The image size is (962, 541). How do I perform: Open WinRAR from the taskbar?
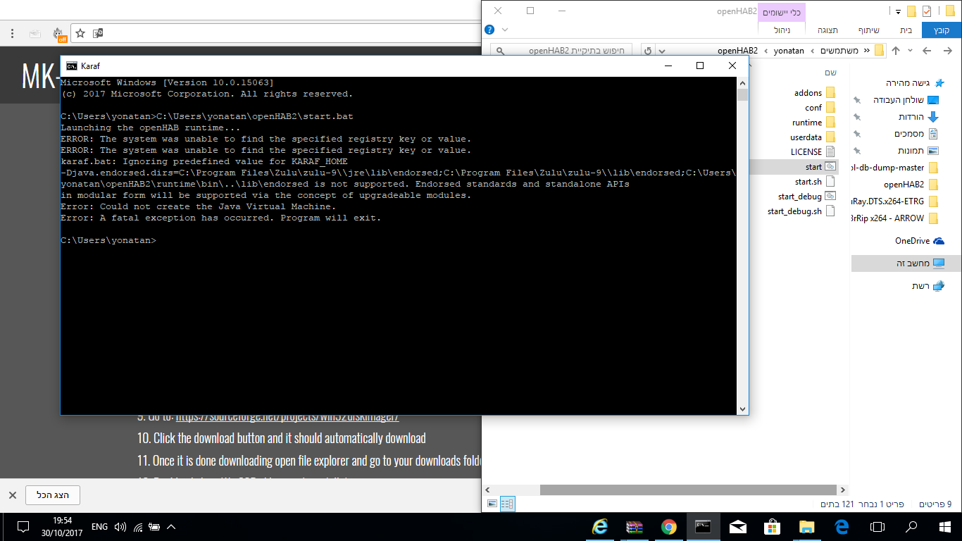coord(635,527)
